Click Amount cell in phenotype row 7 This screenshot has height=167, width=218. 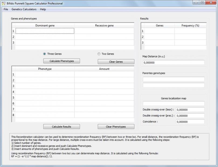(104, 109)
